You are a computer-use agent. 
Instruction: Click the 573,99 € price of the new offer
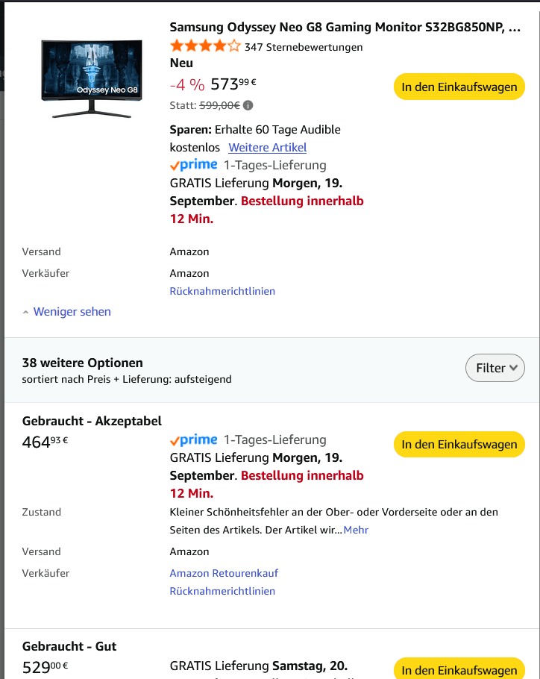coord(234,84)
